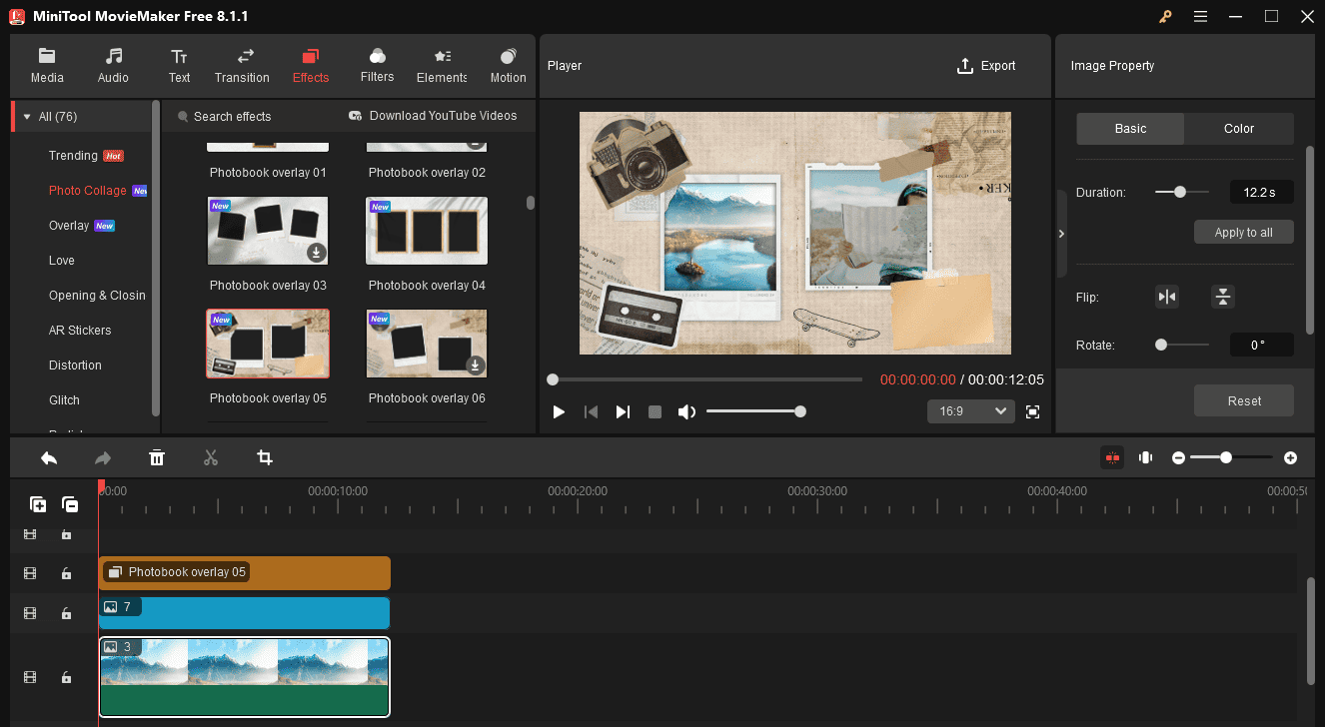The width and height of the screenshot is (1325, 727).
Task: Select the Photobook overlay 05 thumbnail
Action: point(268,344)
